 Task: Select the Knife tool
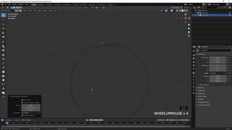click(3, 68)
